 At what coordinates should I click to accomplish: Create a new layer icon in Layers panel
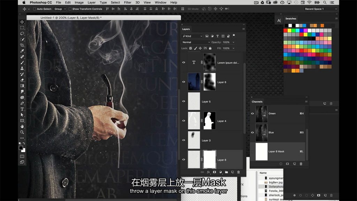233,172
